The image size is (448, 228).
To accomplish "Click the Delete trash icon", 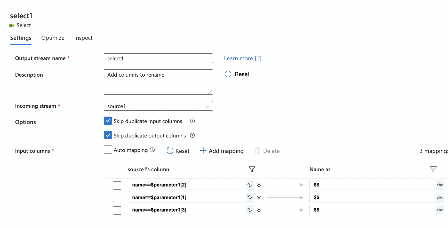I will 258,151.
